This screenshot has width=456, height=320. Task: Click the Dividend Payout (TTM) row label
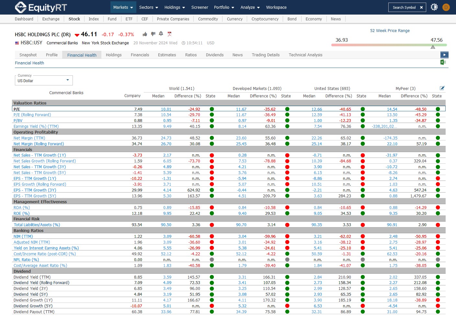point(34,312)
